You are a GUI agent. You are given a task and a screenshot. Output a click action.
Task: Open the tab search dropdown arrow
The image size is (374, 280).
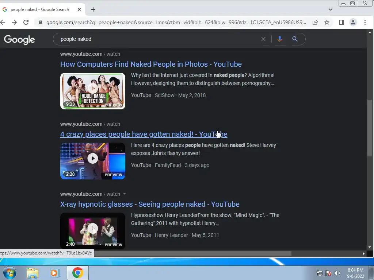click(x=330, y=9)
